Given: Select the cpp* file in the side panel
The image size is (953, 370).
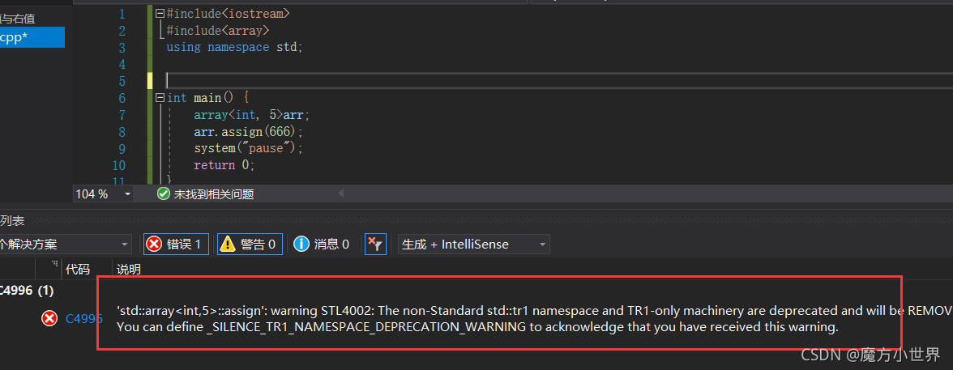Looking at the screenshot, I should (x=32, y=38).
